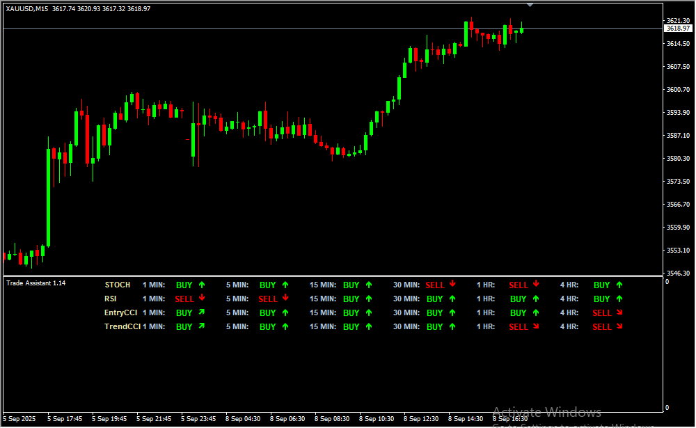Click the XAUUSD,M15 chart title text

[28, 9]
